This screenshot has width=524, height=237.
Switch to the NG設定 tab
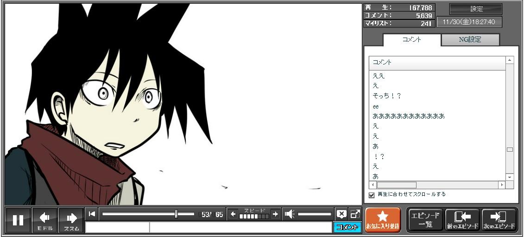click(x=470, y=40)
